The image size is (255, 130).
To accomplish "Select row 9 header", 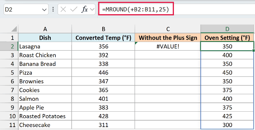I will coord(9,107).
